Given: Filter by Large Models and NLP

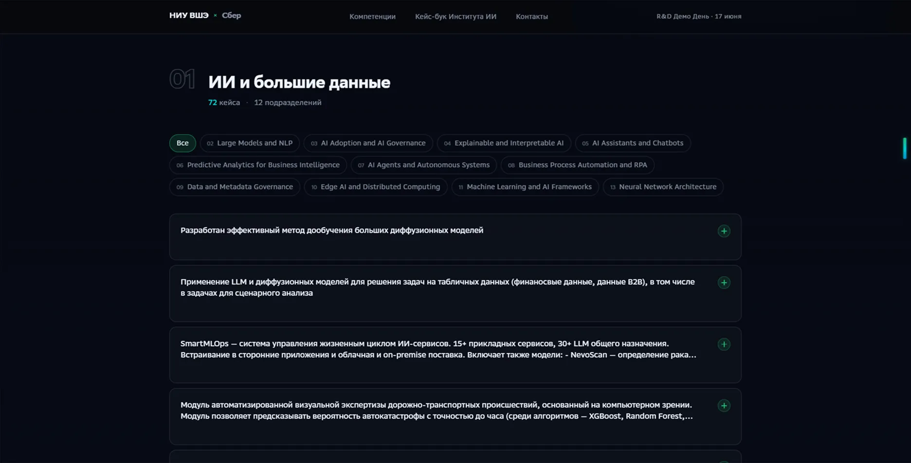Looking at the screenshot, I should [250, 143].
